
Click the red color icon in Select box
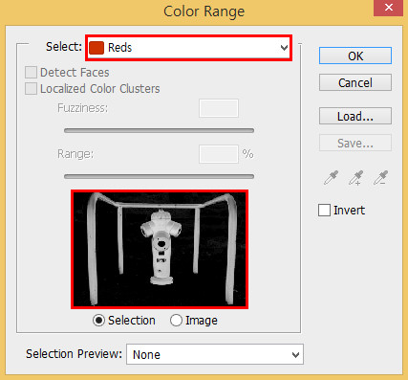point(97,48)
